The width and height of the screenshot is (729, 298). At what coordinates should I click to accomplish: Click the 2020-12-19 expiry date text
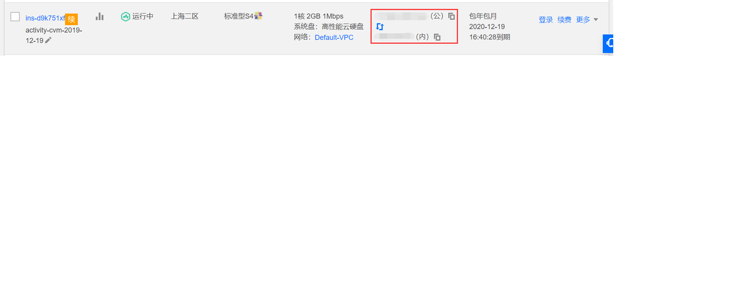click(x=487, y=27)
